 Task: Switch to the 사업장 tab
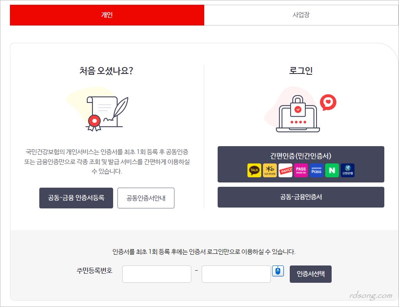pyautogui.click(x=301, y=15)
